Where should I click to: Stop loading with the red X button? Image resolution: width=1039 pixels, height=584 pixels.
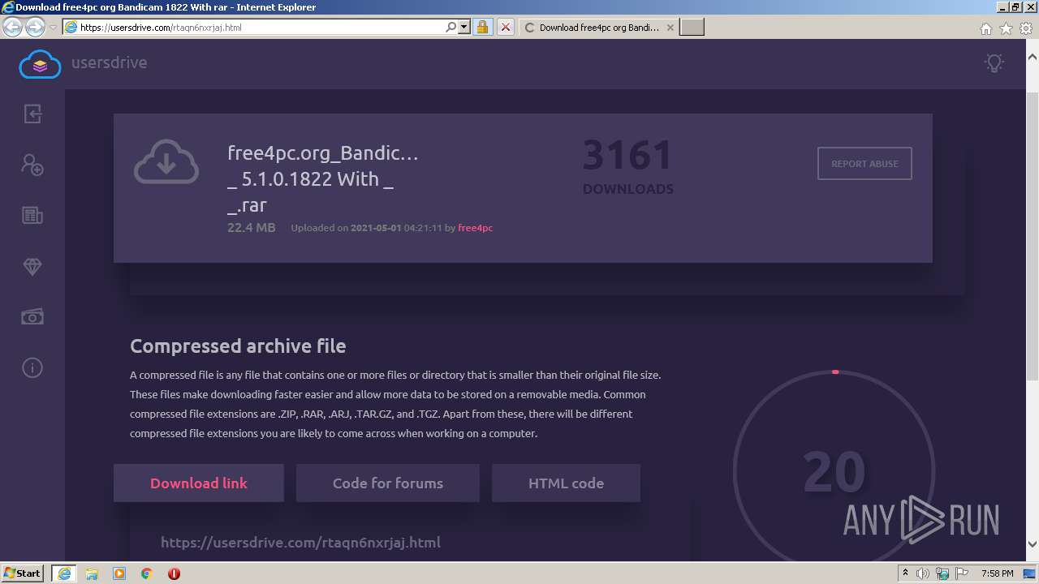click(x=505, y=27)
